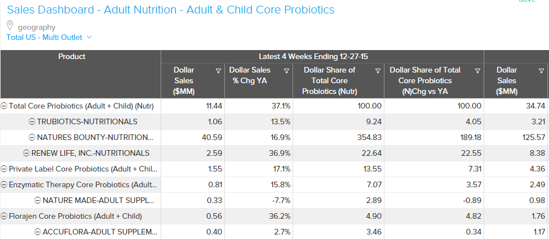Open the Total US - Multi Outlet dropdown
549x239 pixels.
49,38
